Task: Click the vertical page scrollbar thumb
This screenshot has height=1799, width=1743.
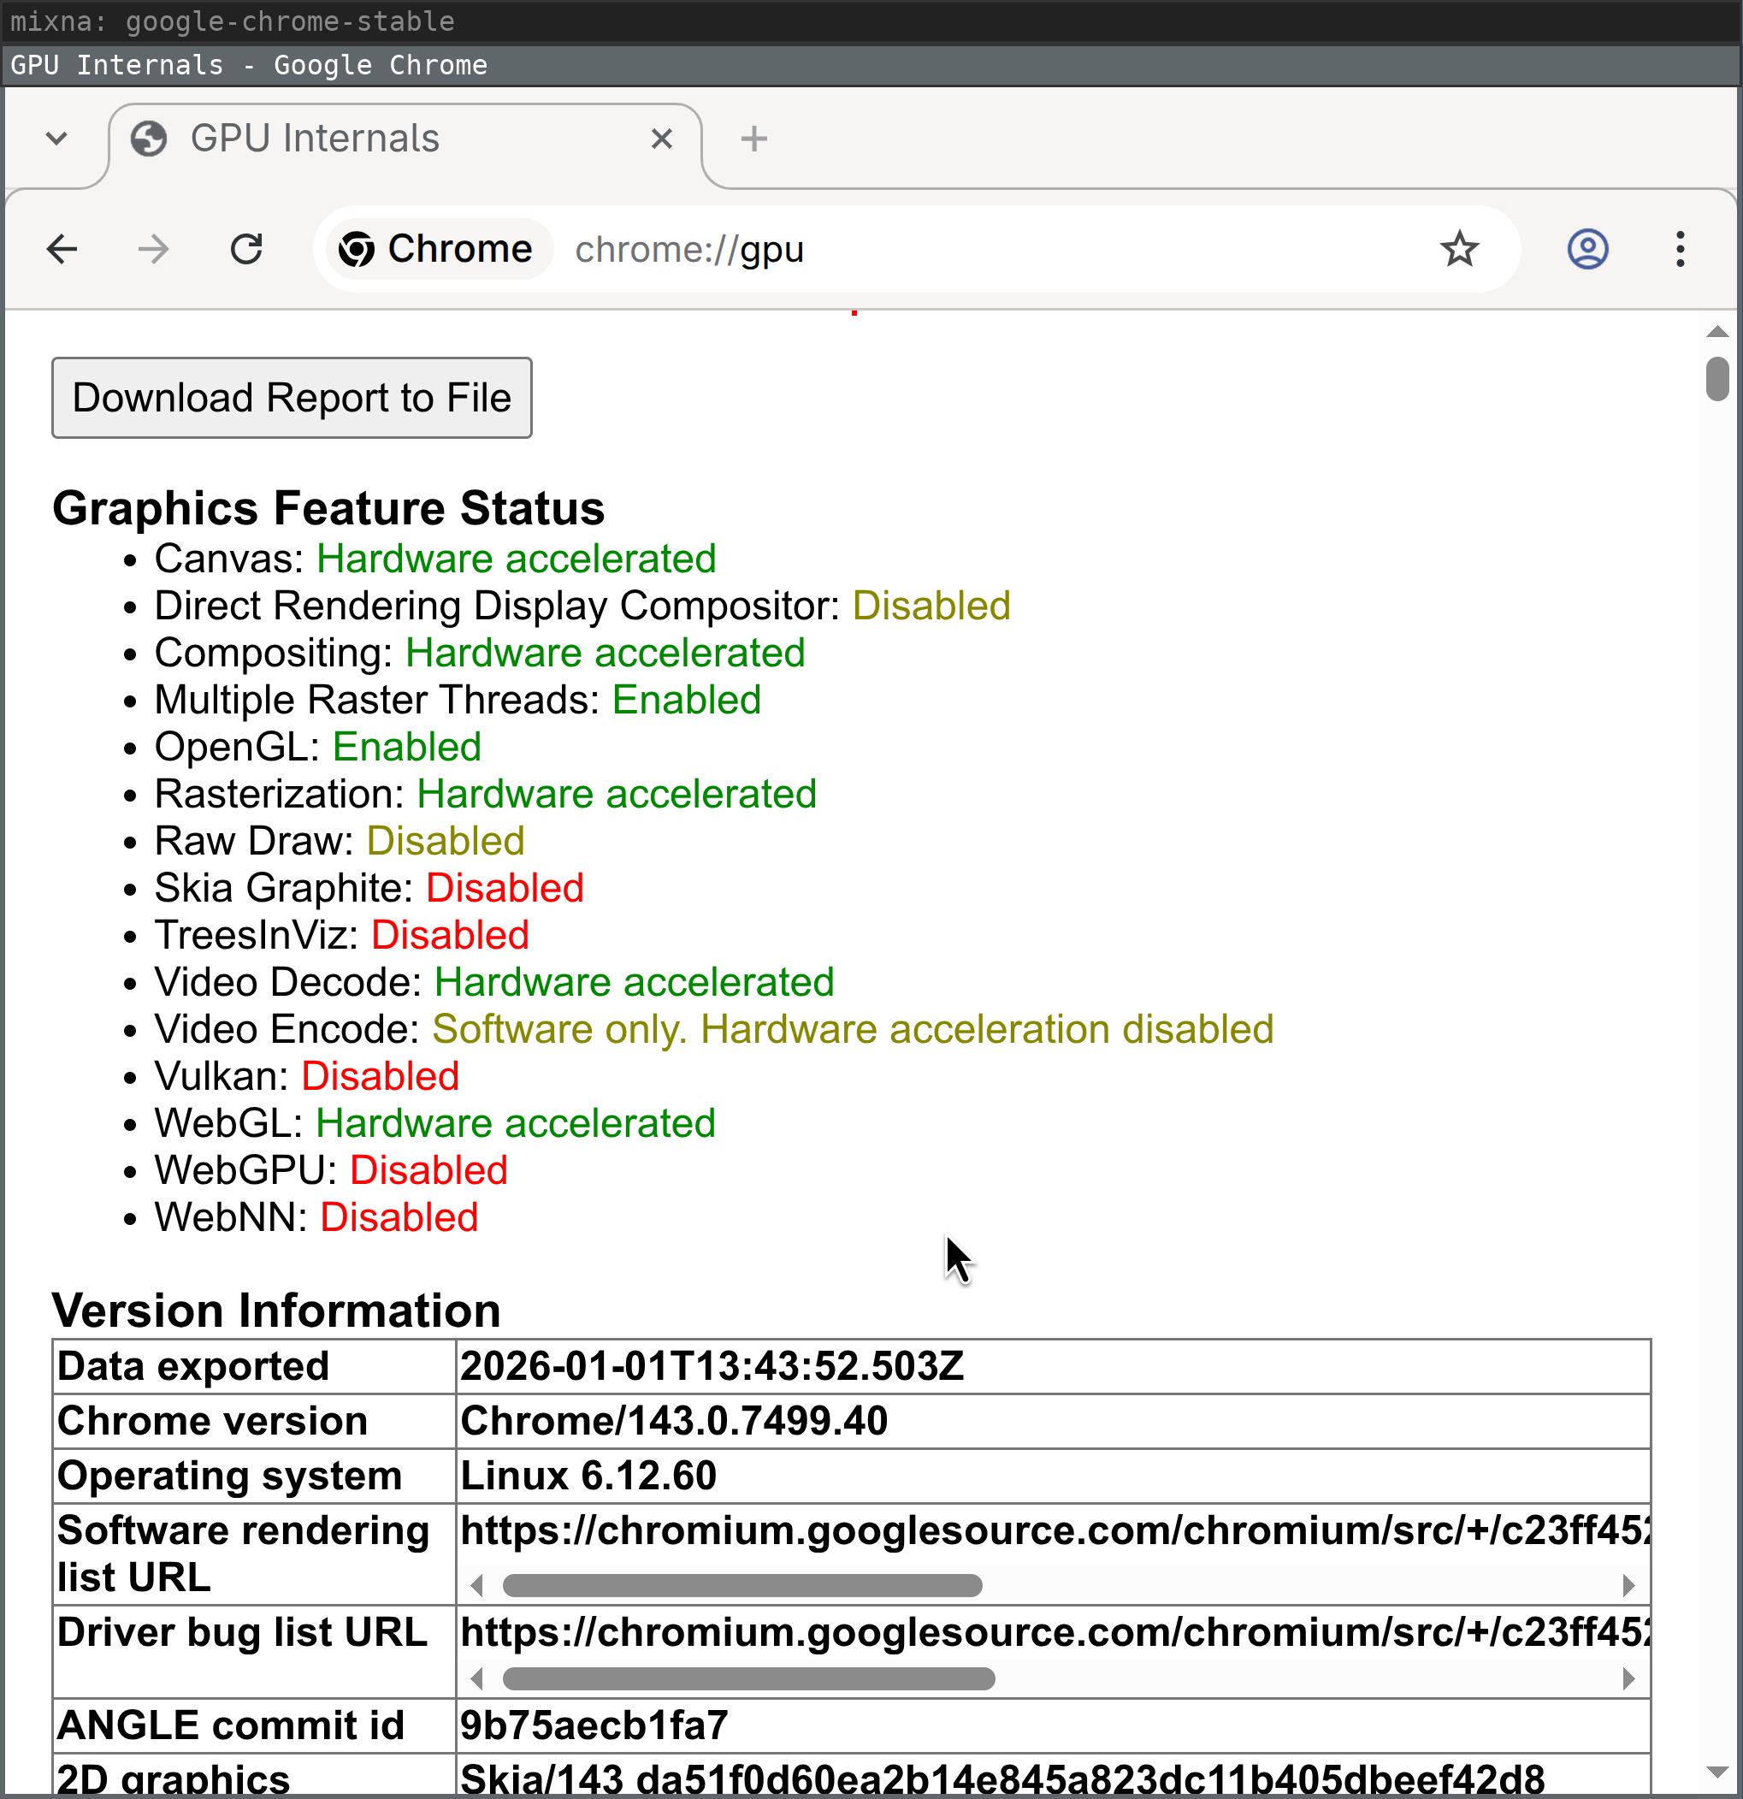Action: 1716,379
